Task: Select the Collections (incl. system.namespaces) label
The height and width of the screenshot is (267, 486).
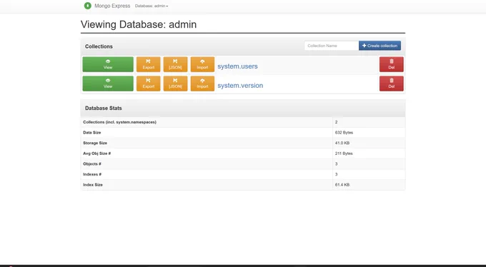Action: [119, 122]
